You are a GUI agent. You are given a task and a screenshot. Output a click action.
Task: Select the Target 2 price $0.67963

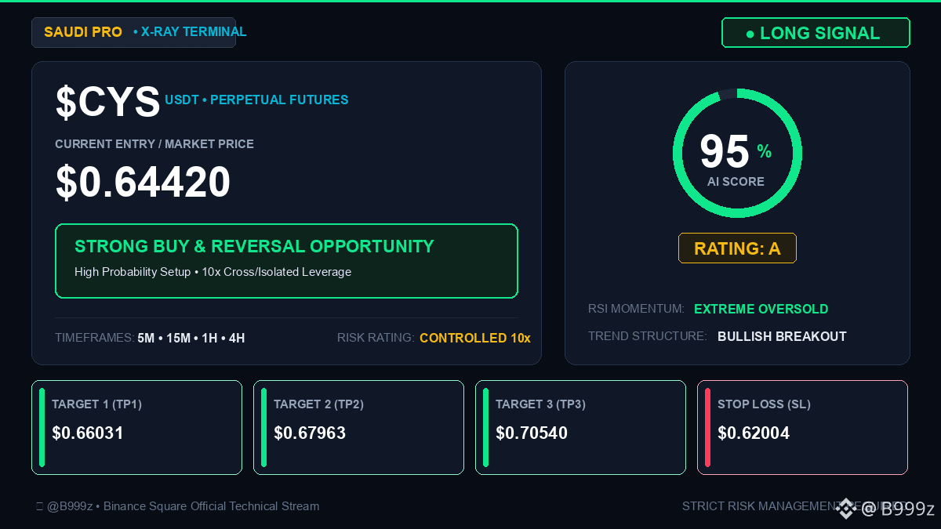[x=310, y=433]
